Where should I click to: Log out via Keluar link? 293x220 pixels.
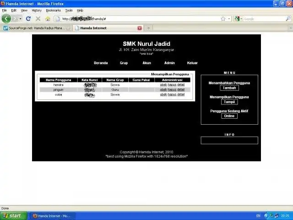point(192,63)
